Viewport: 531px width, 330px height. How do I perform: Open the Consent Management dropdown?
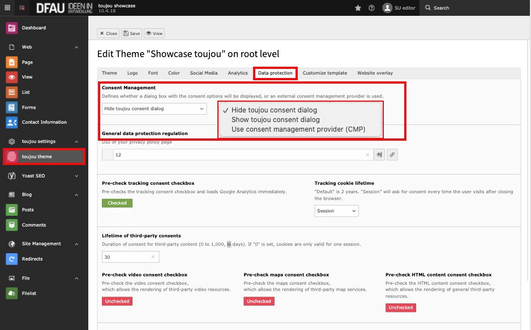[x=154, y=108]
